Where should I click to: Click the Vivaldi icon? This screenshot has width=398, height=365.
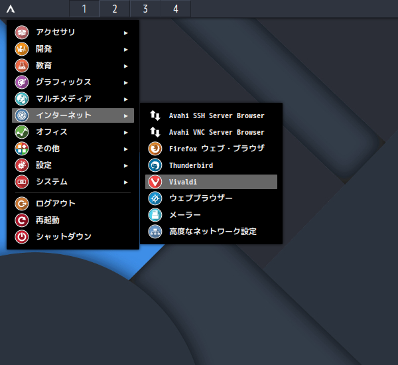pos(155,182)
